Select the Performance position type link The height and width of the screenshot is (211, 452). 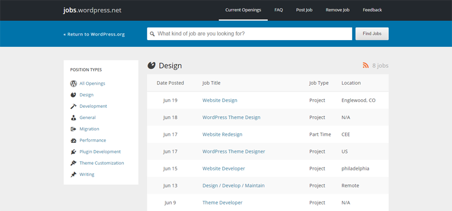coord(93,140)
